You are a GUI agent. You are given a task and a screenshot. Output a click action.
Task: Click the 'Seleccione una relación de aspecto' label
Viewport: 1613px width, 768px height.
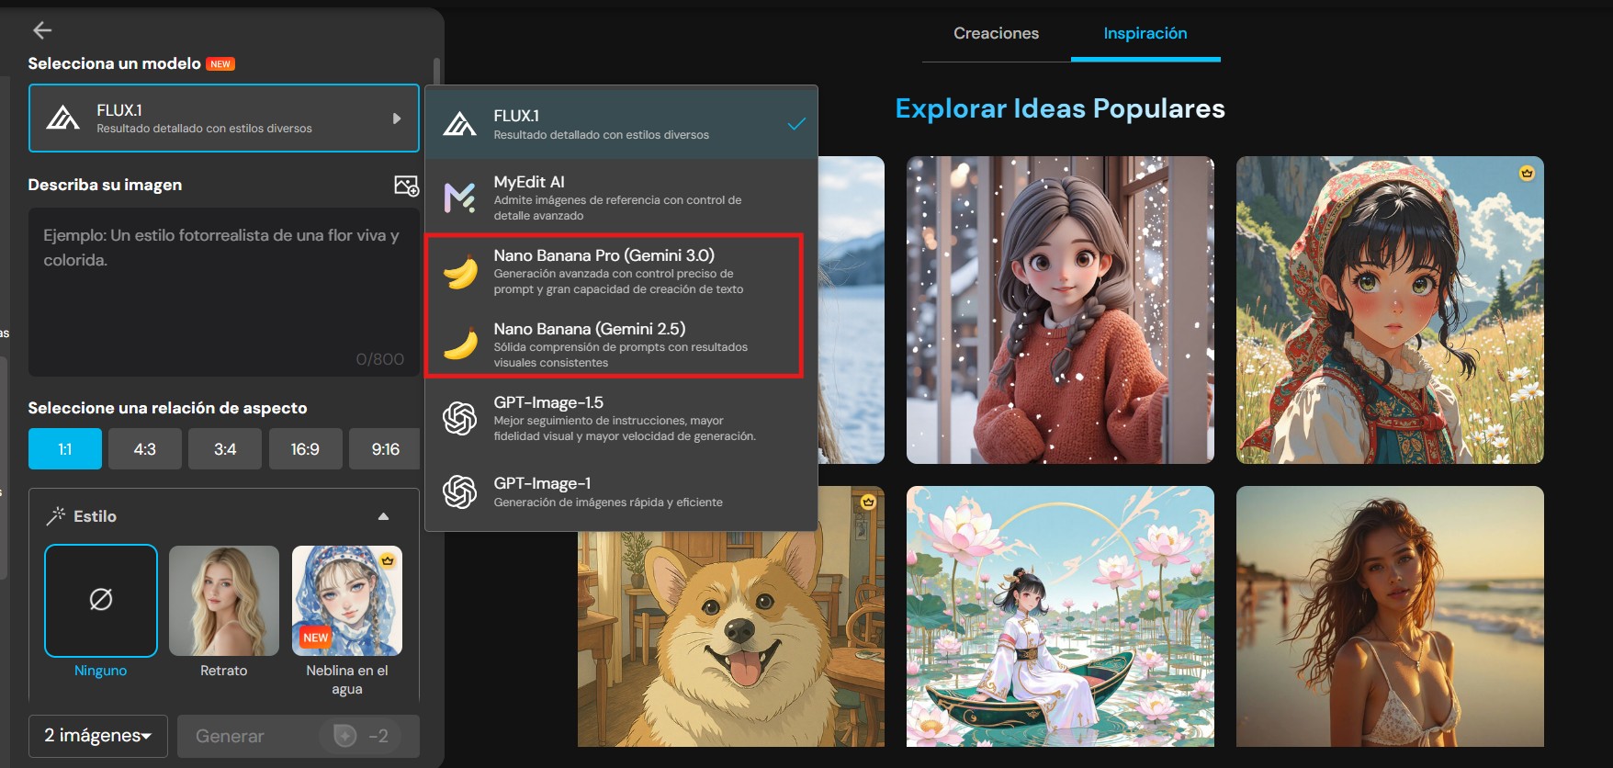click(167, 408)
